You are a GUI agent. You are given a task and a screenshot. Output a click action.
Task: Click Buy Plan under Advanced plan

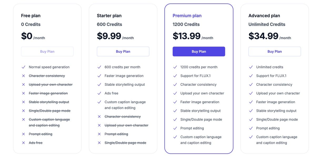coord(275,52)
